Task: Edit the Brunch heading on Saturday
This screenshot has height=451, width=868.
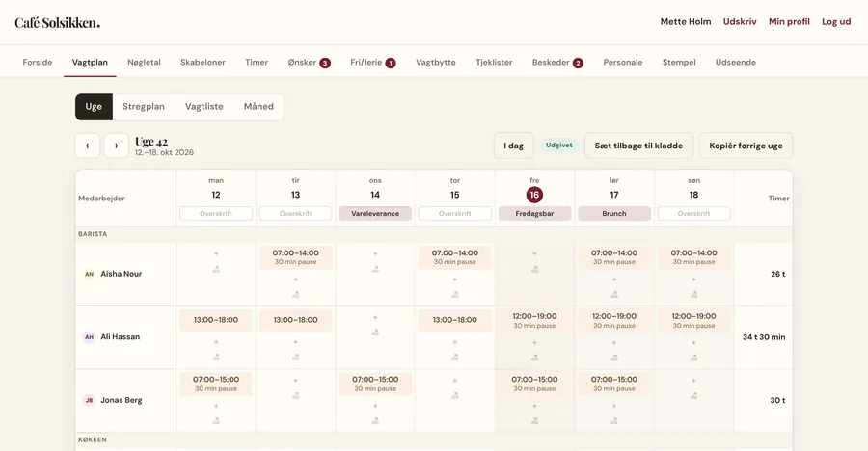Action: coord(614,214)
